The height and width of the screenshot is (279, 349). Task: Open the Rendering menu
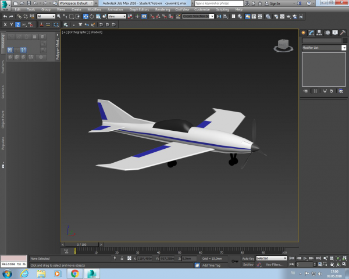(162, 9)
